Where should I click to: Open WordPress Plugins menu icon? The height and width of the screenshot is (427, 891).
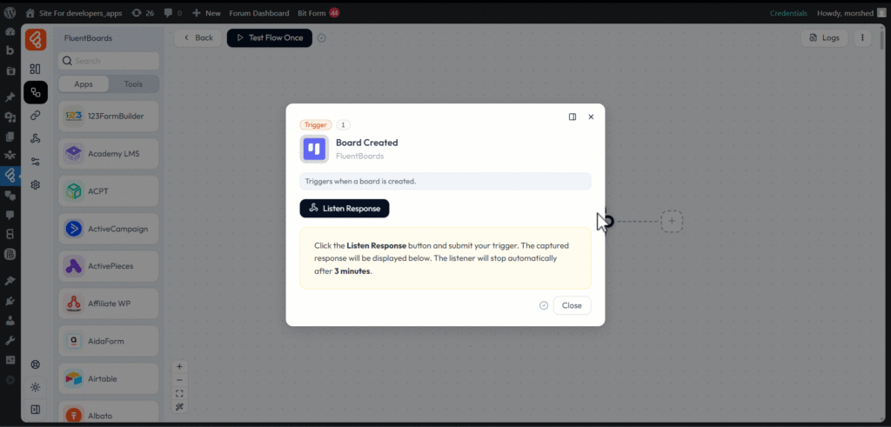[x=10, y=300]
